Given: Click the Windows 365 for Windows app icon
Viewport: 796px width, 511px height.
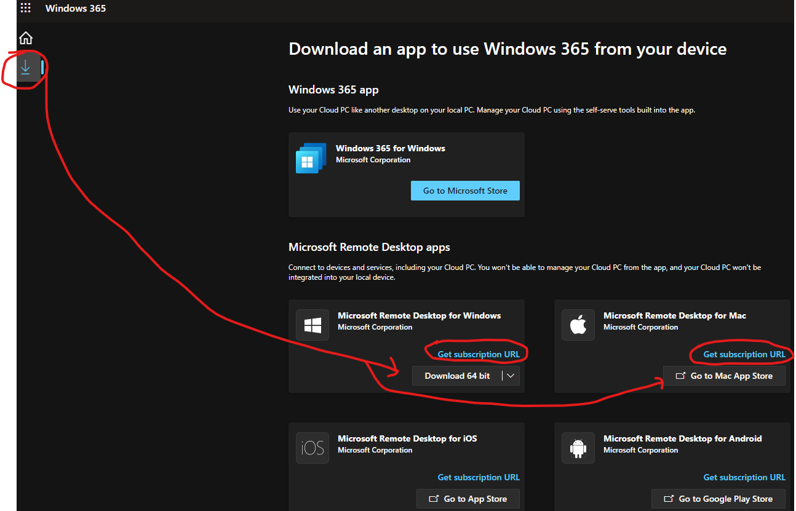Looking at the screenshot, I should point(311,158).
